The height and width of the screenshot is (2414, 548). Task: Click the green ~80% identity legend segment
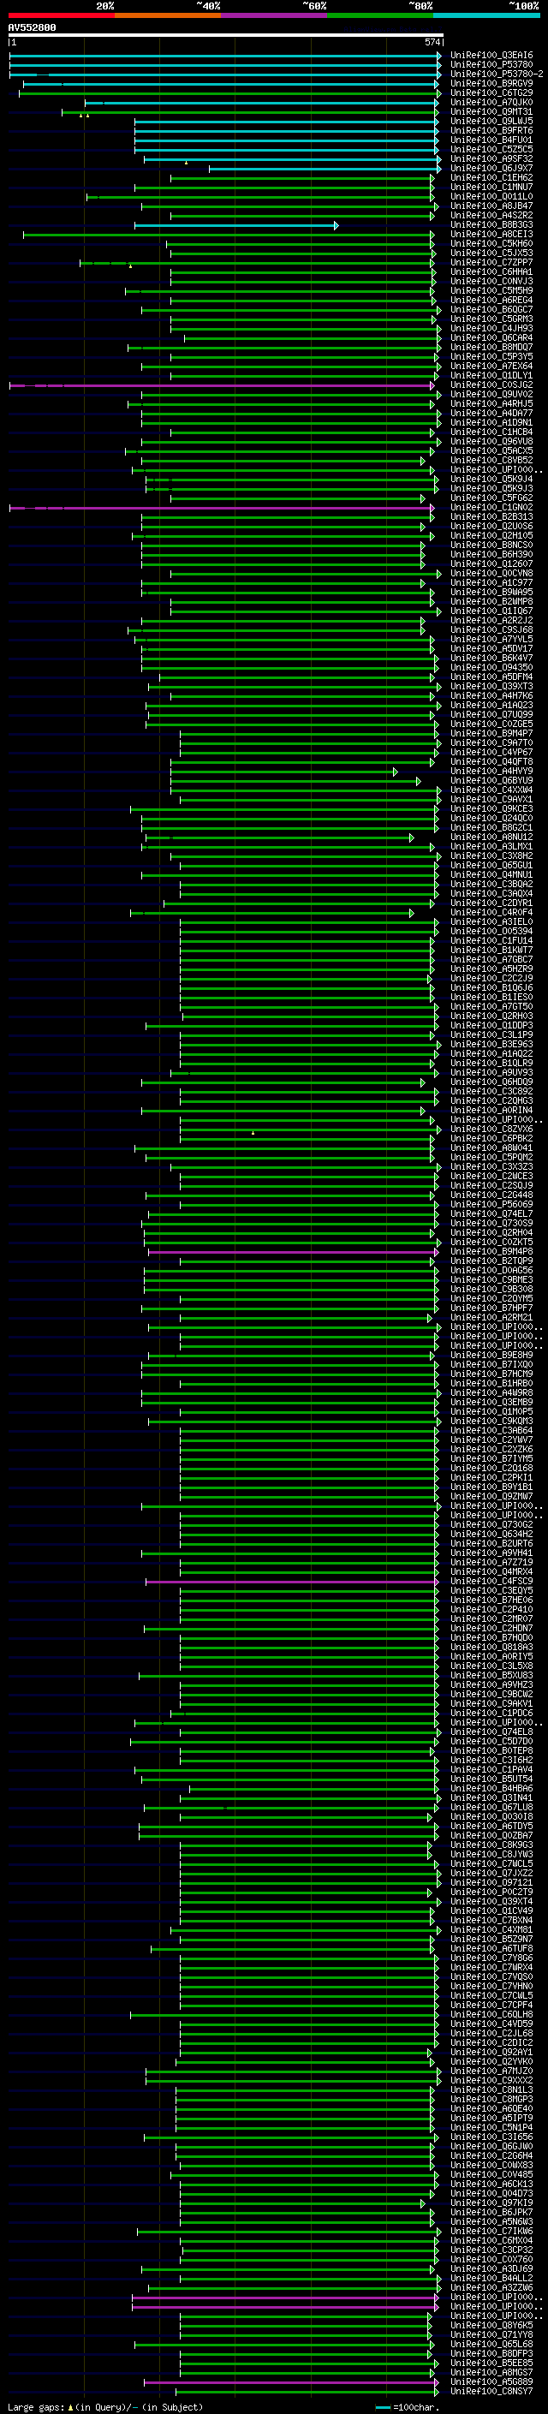(x=380, y=15)
